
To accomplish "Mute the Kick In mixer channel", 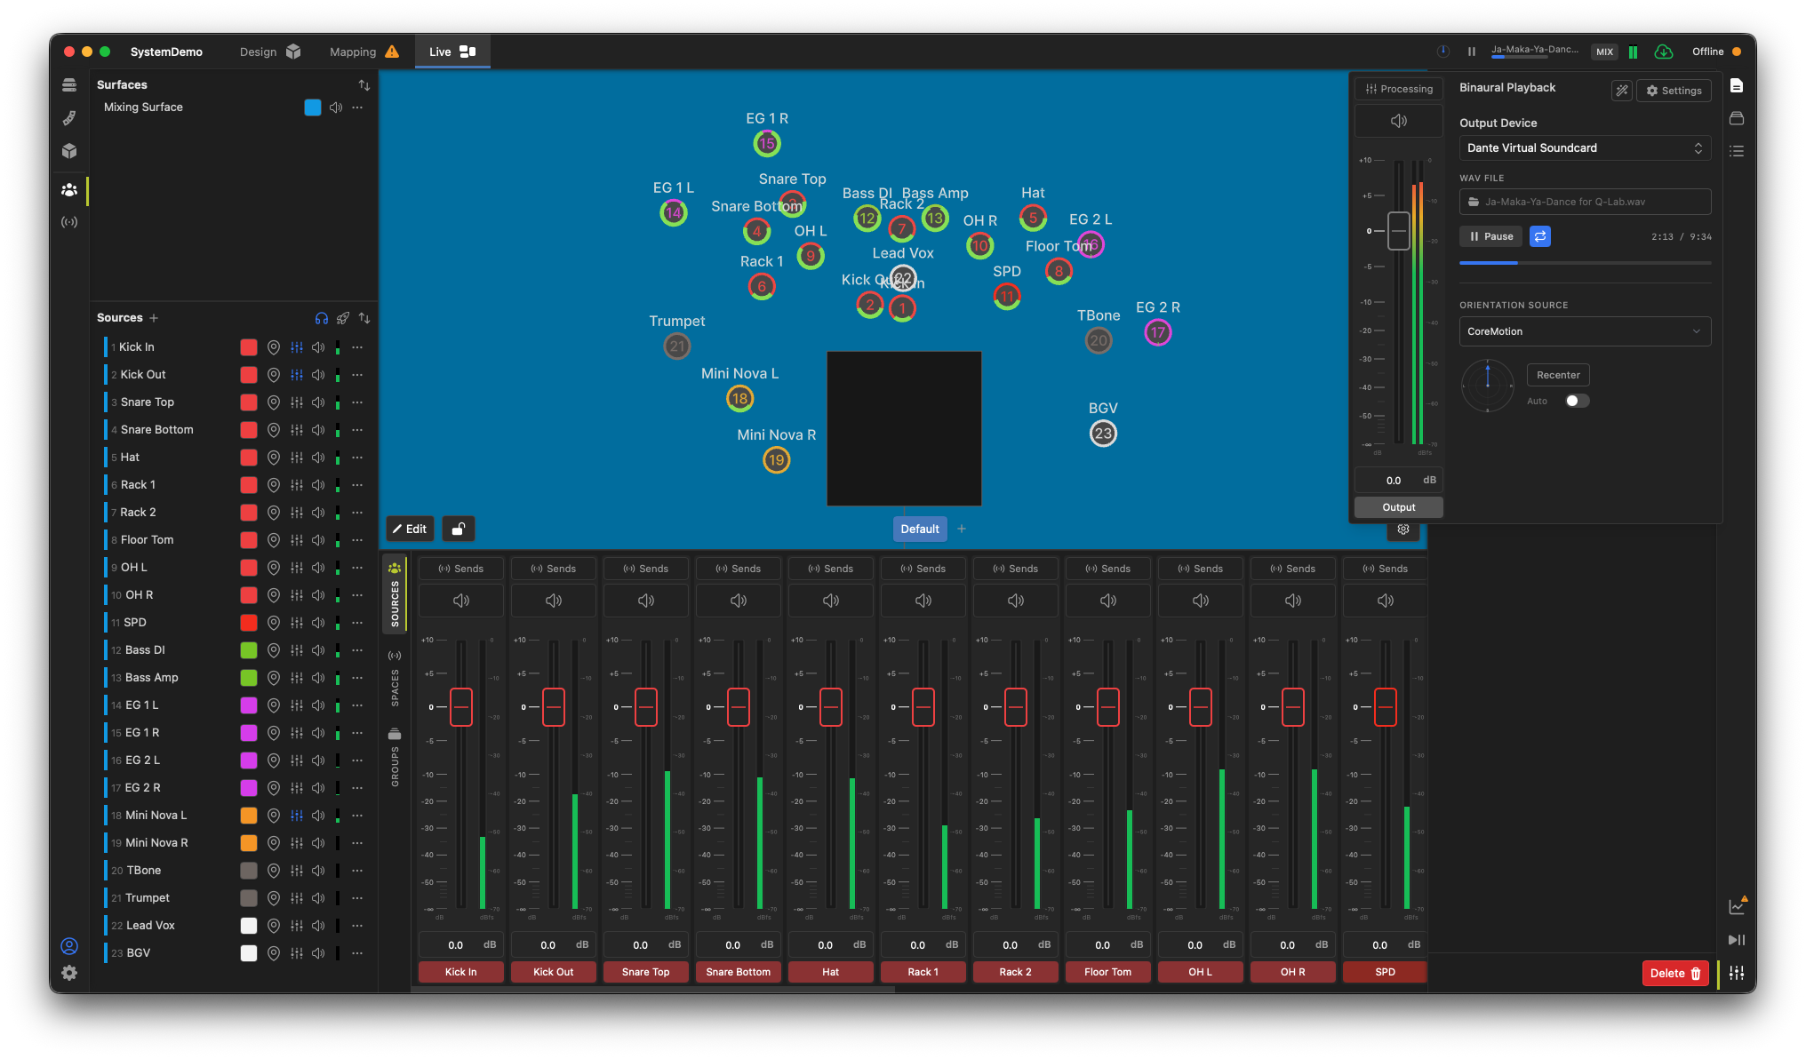I will tap(461, 601).
